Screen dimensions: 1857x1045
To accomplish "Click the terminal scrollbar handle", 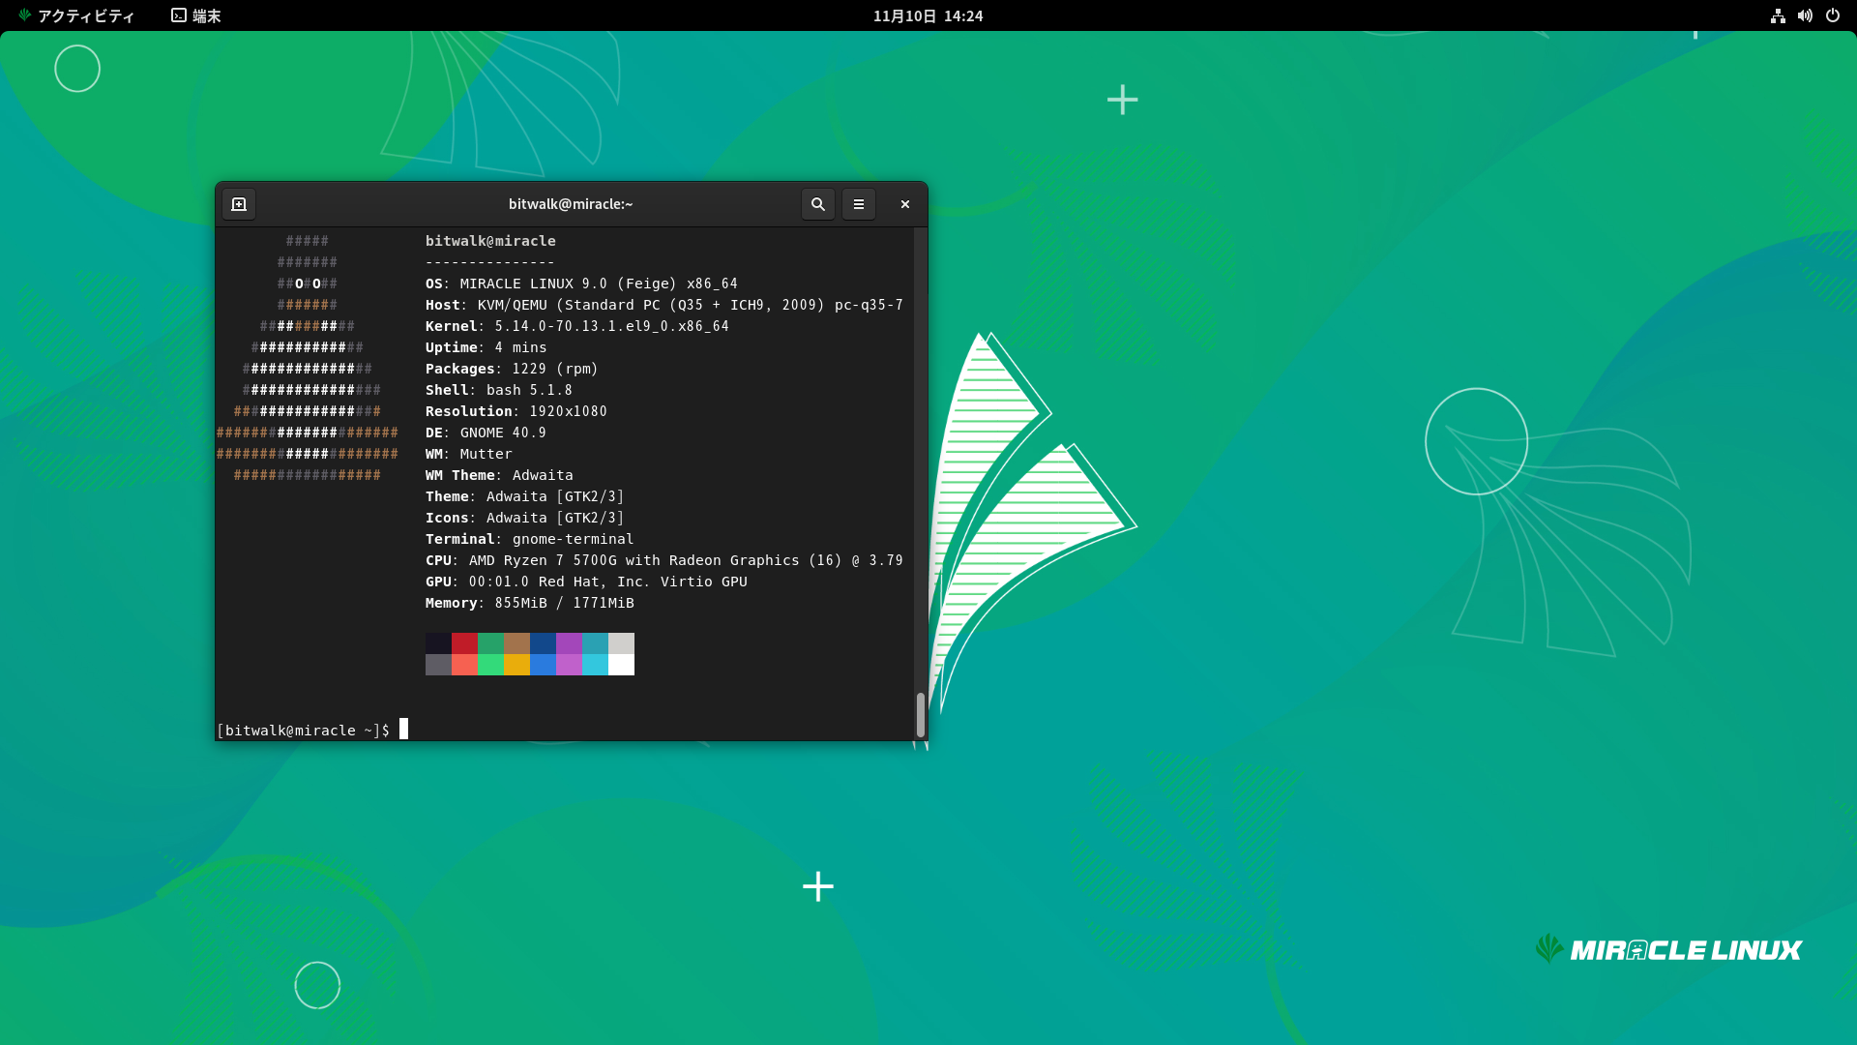I will (920, 714).
